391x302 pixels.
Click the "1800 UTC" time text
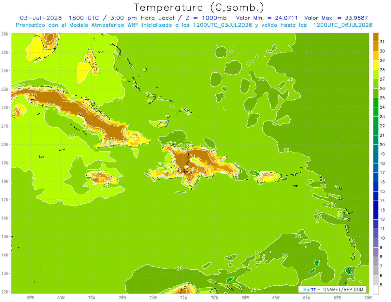pyautogui.click(x=84, y=18)
